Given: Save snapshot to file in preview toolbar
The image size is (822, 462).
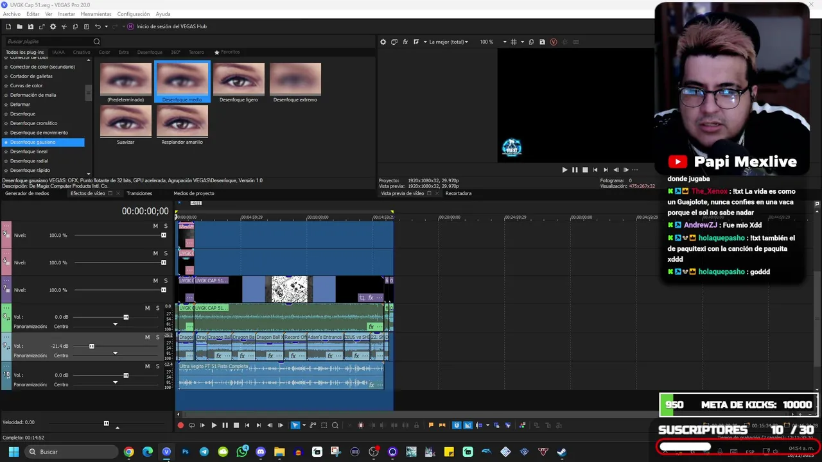Looking at the screenshot, I should 542,42.
